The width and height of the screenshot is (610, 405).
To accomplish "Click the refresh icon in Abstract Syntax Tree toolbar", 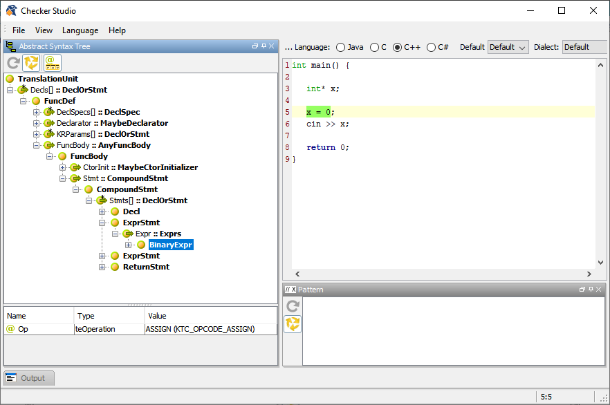I will (x=12, y=63).
